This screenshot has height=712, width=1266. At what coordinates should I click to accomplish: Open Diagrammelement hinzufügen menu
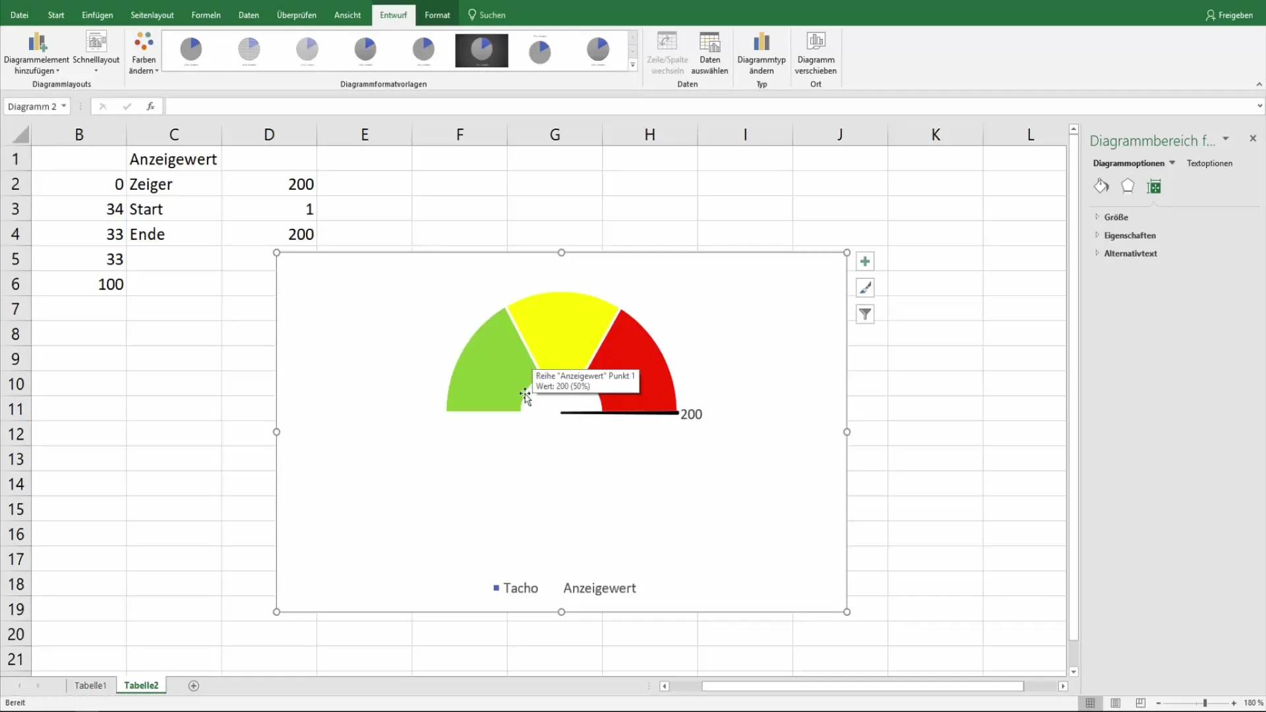(36, 53)
